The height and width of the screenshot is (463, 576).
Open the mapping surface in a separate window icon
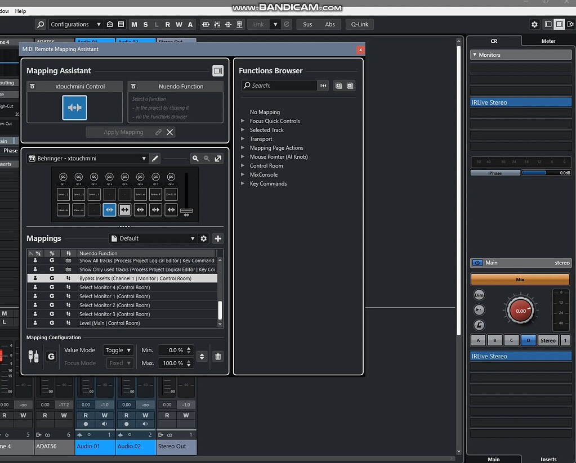(218, 158)
